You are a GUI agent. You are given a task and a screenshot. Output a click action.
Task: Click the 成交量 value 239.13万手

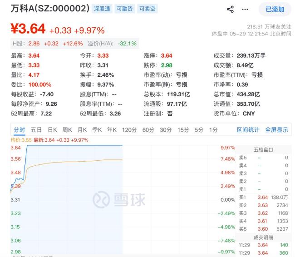click(x=251, y=56)
